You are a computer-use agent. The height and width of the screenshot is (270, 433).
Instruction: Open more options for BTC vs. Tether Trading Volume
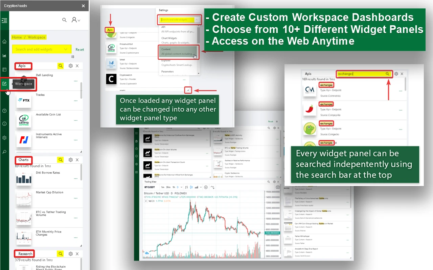76,218
